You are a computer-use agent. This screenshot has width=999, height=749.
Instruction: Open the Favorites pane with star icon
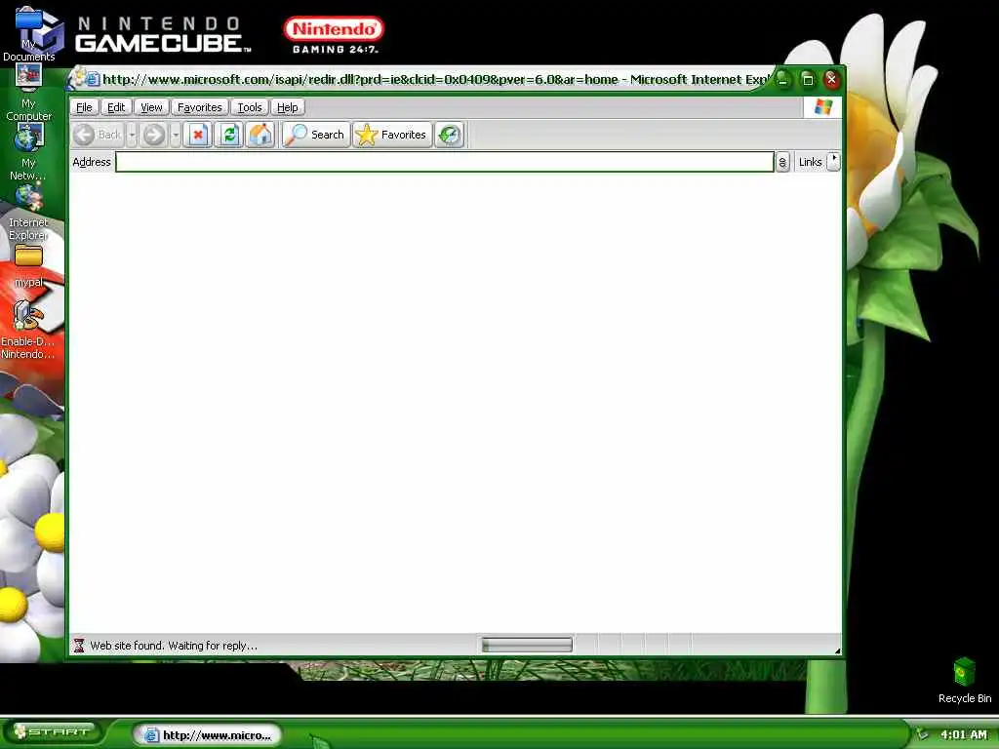(x=392, y=135)
